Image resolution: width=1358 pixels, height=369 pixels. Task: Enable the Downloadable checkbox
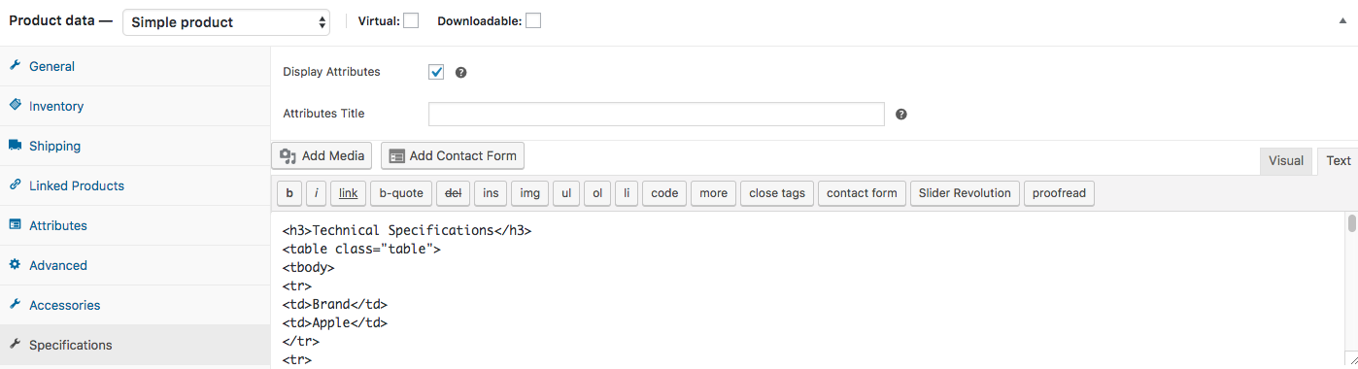coord(533,20)
